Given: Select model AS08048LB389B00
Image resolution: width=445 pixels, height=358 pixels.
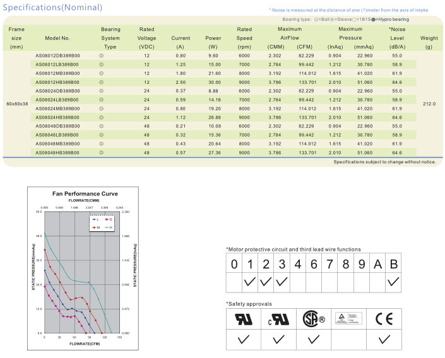Looking at the screenshot, I should pos(57,135).
